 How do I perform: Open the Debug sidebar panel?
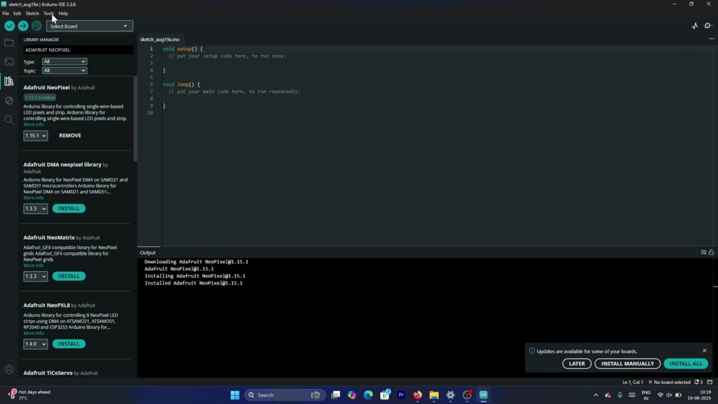(x=9, y=101)
